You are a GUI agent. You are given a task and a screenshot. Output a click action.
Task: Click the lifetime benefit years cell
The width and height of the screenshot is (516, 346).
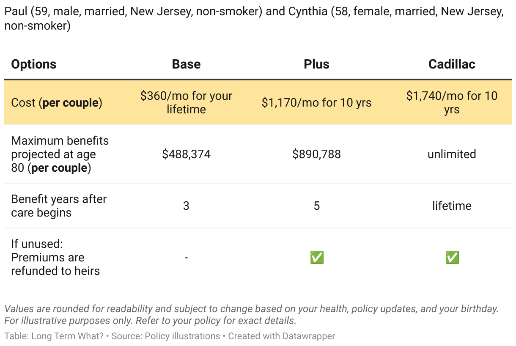[452, 206]
